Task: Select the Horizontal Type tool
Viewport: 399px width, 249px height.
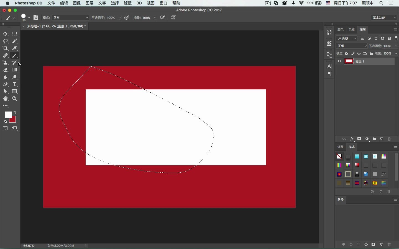Action: pos(14,84)
